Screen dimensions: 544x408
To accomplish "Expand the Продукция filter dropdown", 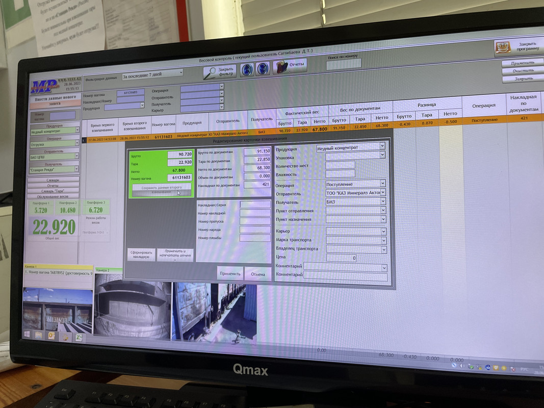I will [x=142, y=105].
